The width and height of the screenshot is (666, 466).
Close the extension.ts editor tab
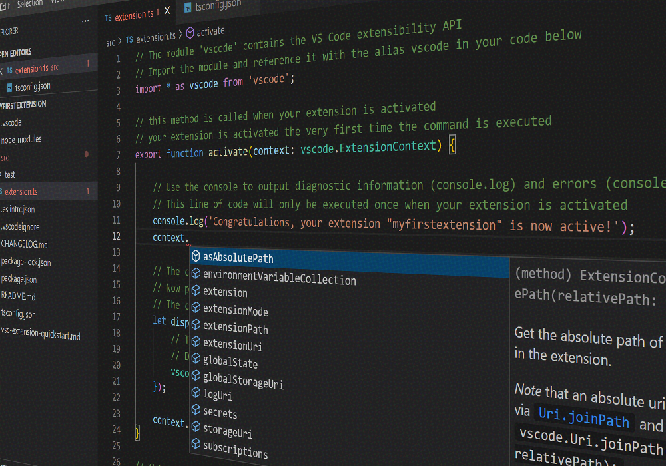click(x=167, y=11)
